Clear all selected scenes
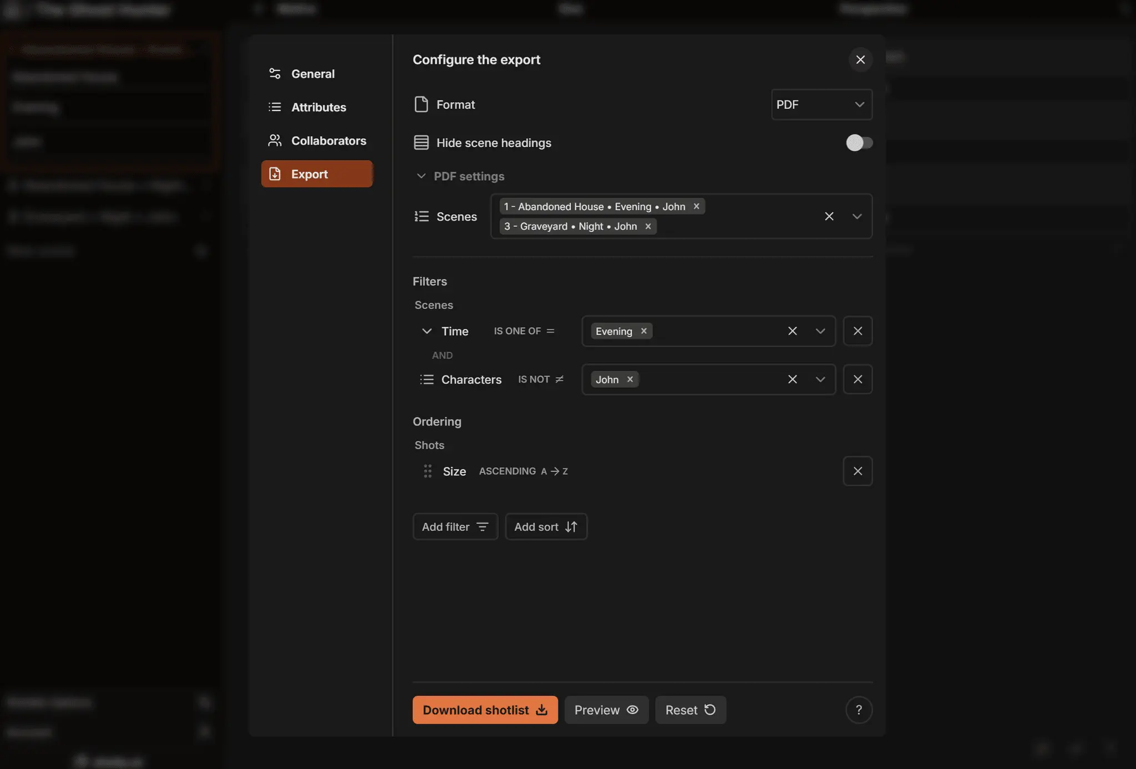This screenshot has height=769, width=1136. (x=829, y=216)
